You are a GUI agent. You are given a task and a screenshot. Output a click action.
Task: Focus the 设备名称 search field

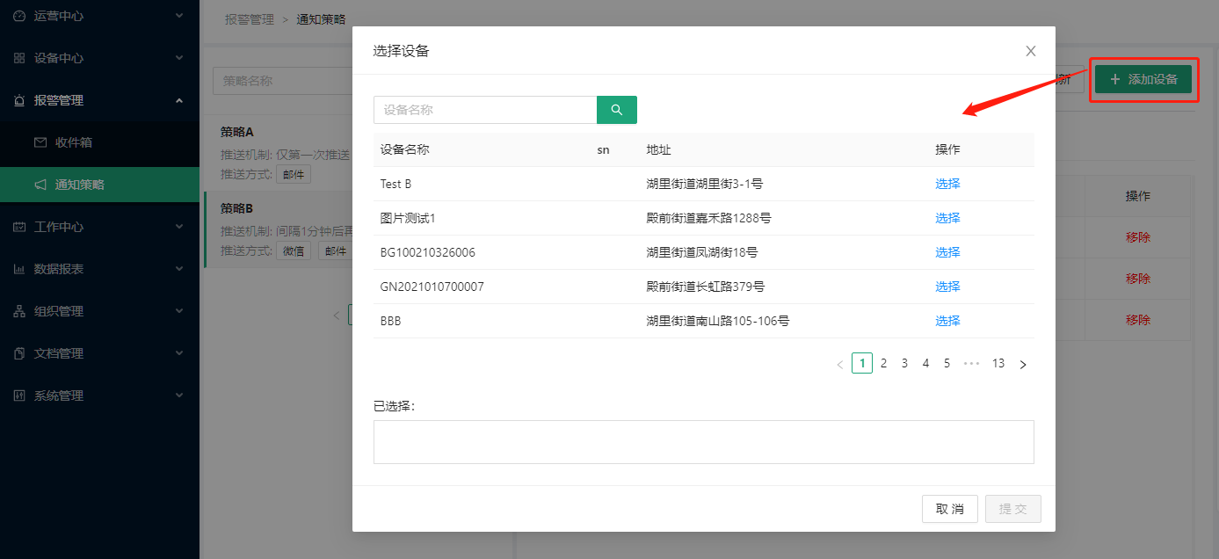click(484, 110)
